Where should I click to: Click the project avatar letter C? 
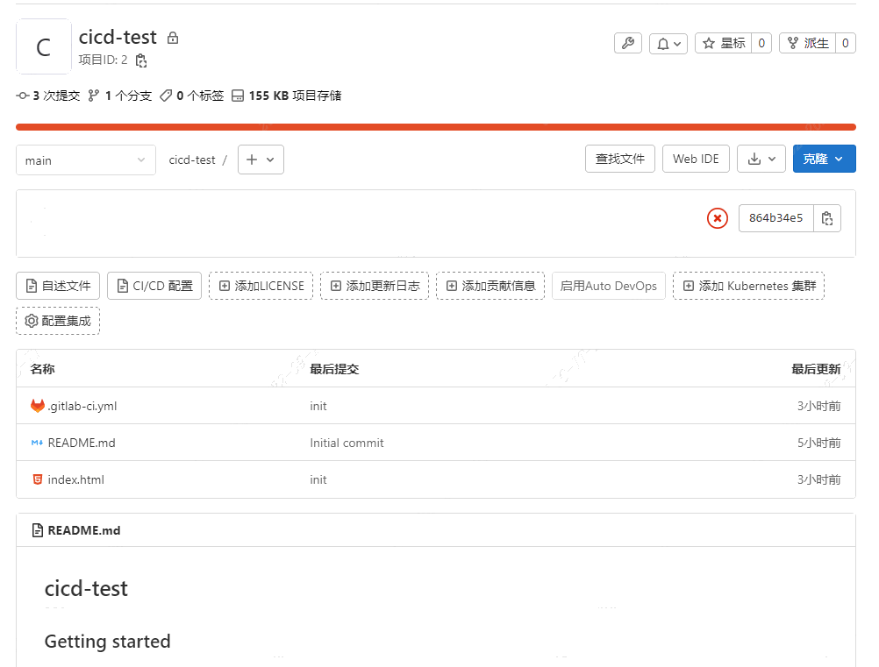[x=44, y=47]
